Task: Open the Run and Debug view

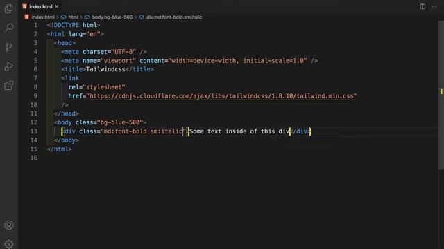Action: tap(9, 66)
